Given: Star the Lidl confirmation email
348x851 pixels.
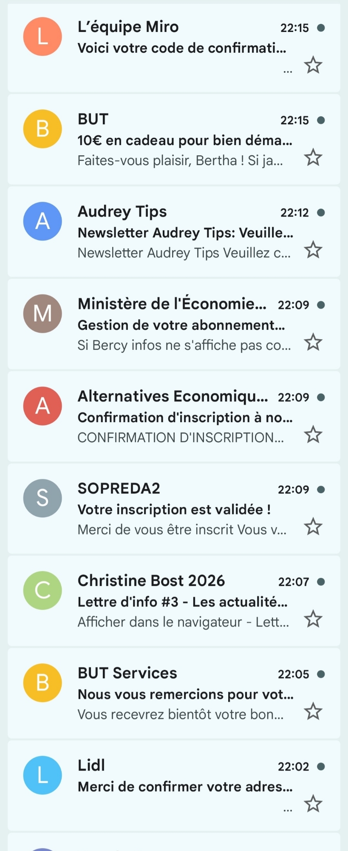Looking at the screenshot, I should pyautogui.click(x=313, y=804).
